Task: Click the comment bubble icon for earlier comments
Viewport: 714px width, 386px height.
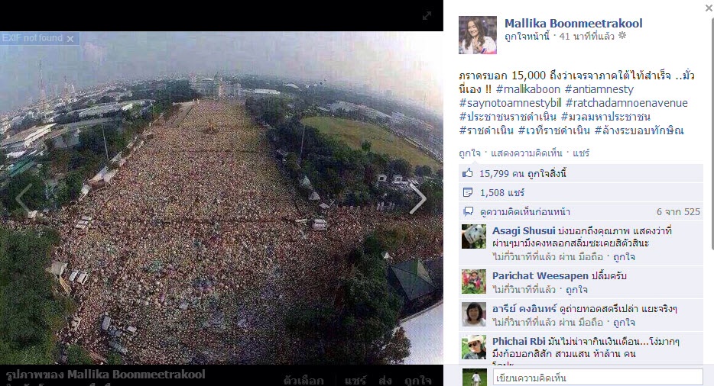Action: (x=468, y=211)
